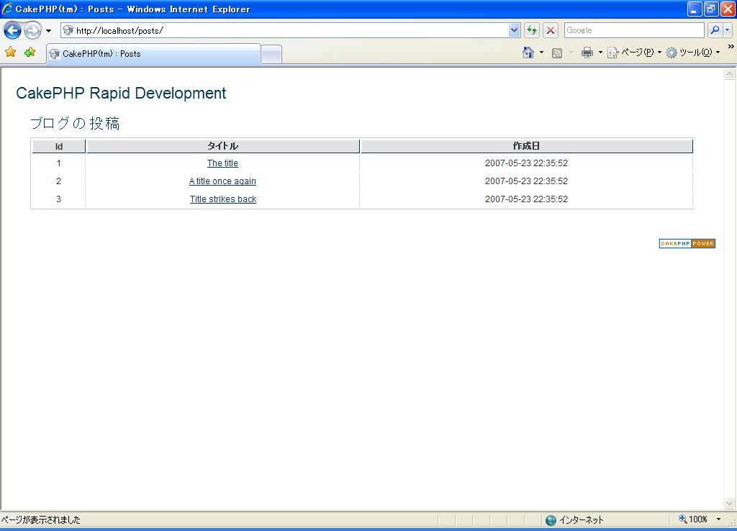The image size is (737, 531).
Task: Expand the address bar history dropdown
Action: point(514,30)
